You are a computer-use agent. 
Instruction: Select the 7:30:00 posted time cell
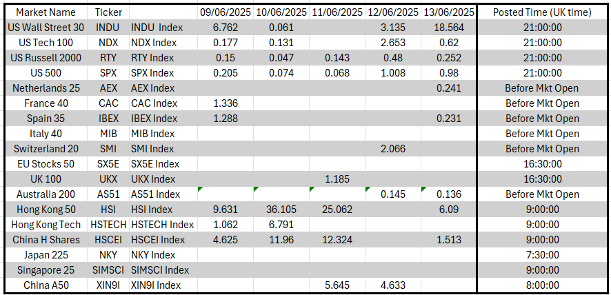click(x=541, y=255)
